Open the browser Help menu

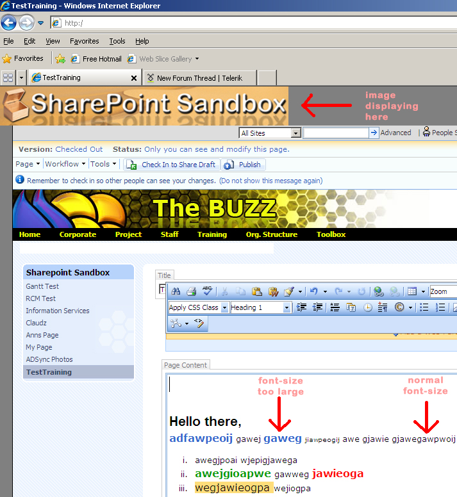click(x=142, y=41)
